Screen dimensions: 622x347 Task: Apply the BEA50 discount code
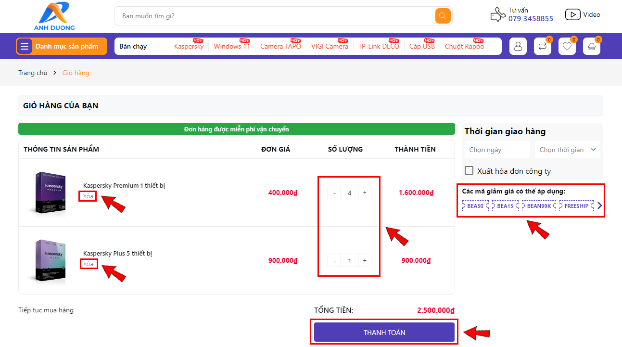475,206
